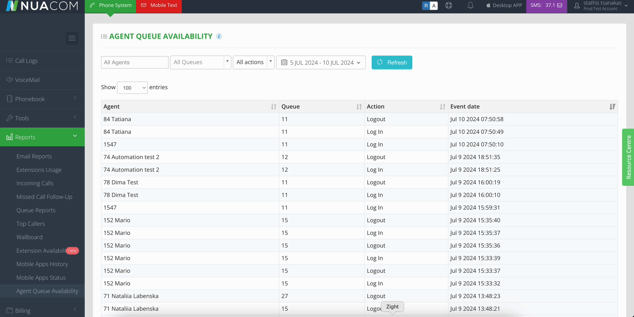The width and height of the screenshot is (634, 317).
Task: Click the Action column header label
Action: tap(375, 107)
